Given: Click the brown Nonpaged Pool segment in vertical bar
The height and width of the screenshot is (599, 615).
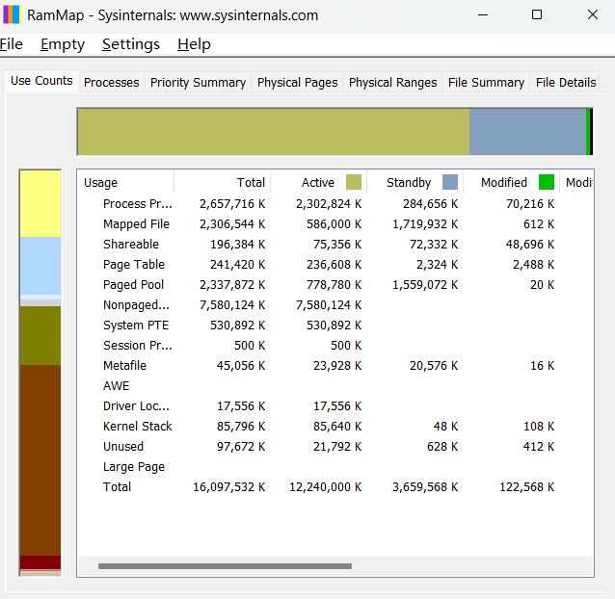Looking at the screenshot, I should click(40, 460).
